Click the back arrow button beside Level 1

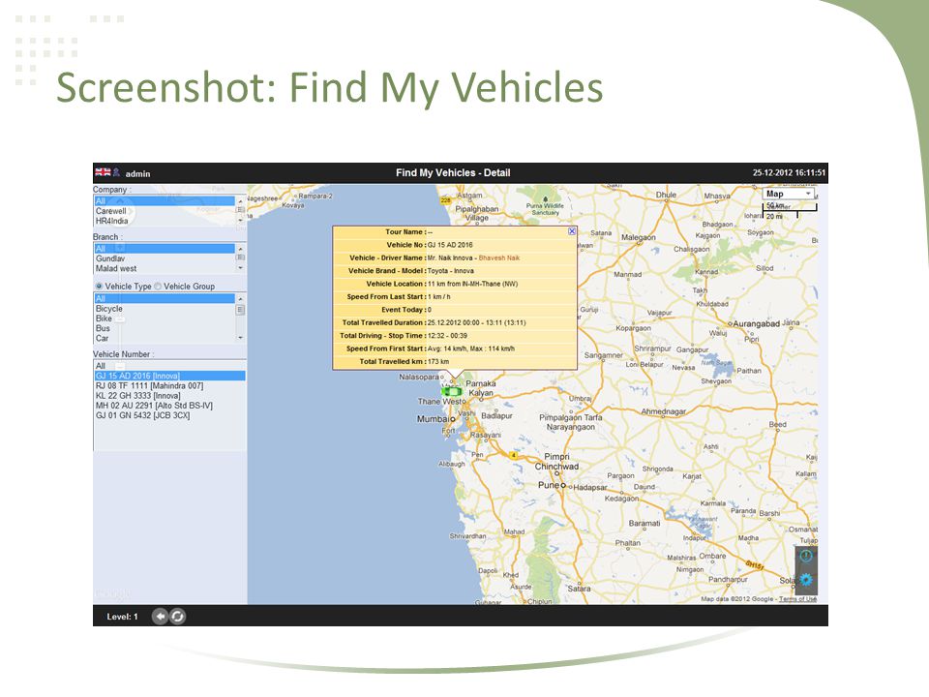tap(160, 617)
